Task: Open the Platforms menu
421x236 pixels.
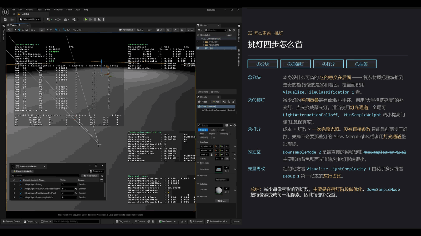Action: tap(58, 10)
